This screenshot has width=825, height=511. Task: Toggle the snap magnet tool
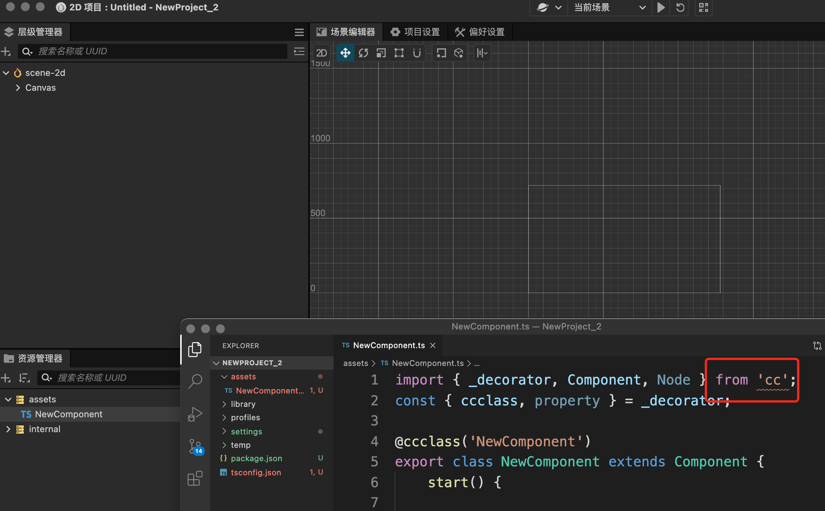point(417,53)
